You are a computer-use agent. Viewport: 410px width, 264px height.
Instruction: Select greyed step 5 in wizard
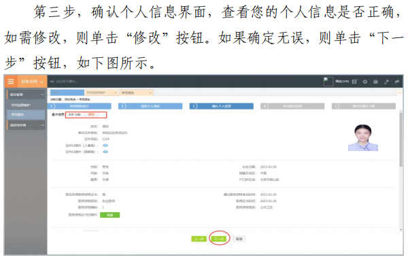coord(364,106)
